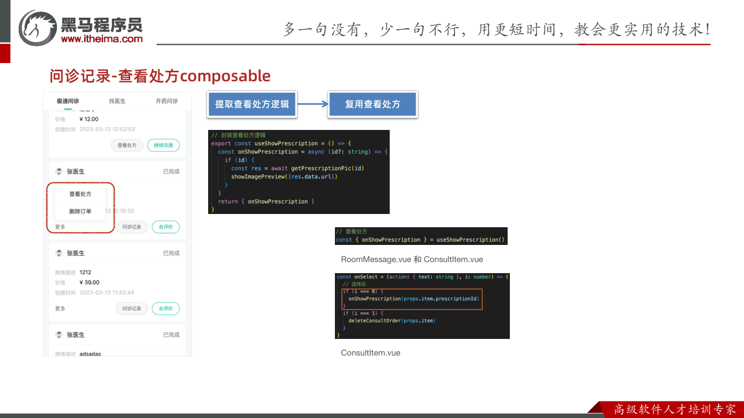
Task: Click 去评价 in the ¥ 39.00 card
Action: [x=166, y=309]
